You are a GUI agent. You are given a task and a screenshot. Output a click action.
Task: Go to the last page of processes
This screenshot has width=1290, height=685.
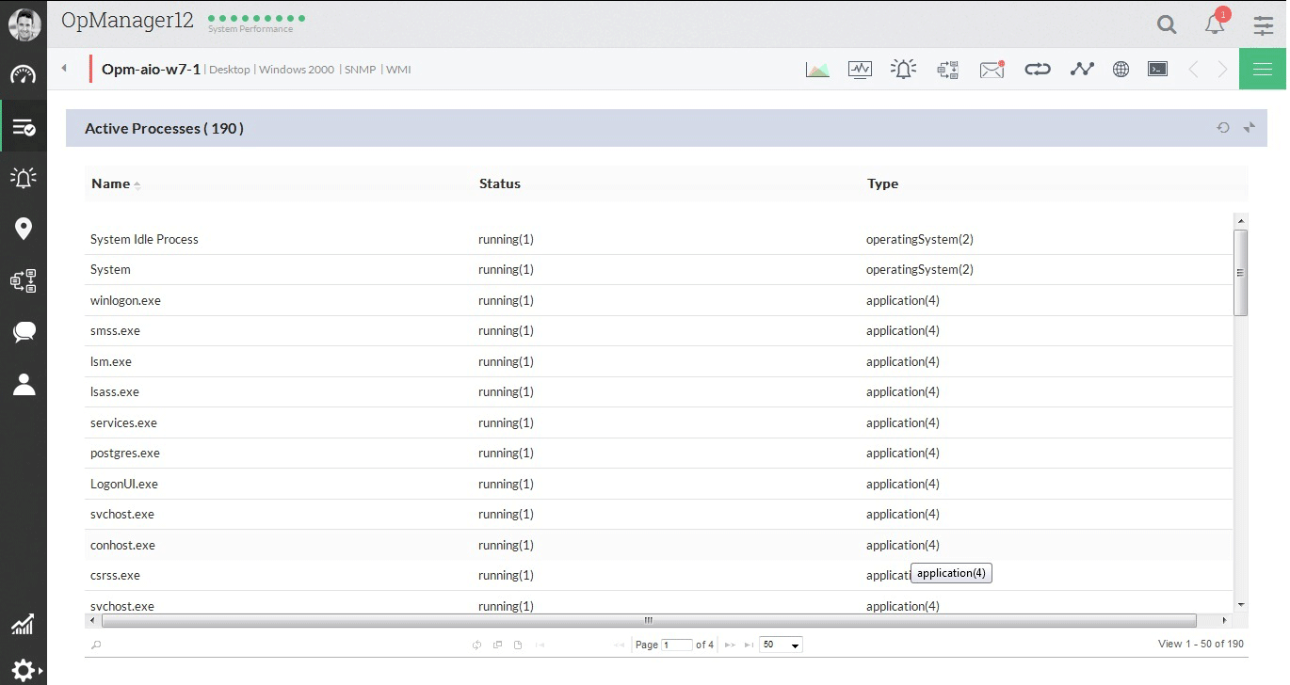[749, 645]
